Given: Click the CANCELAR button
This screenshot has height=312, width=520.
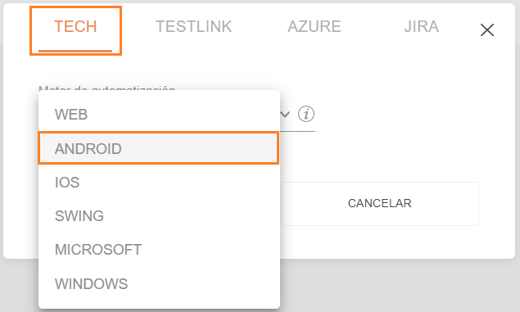Looking at the screenshot, I should click(380, 204).
